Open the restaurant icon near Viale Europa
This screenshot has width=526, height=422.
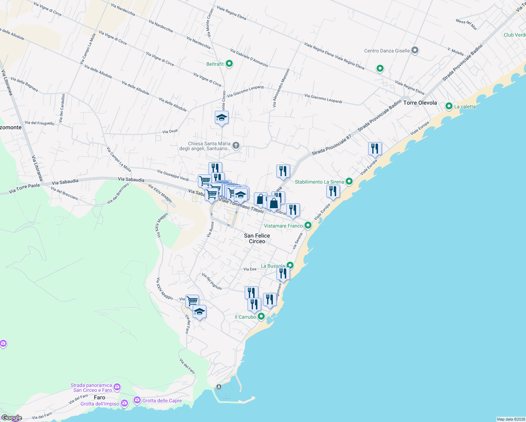(x=375, y=148)
